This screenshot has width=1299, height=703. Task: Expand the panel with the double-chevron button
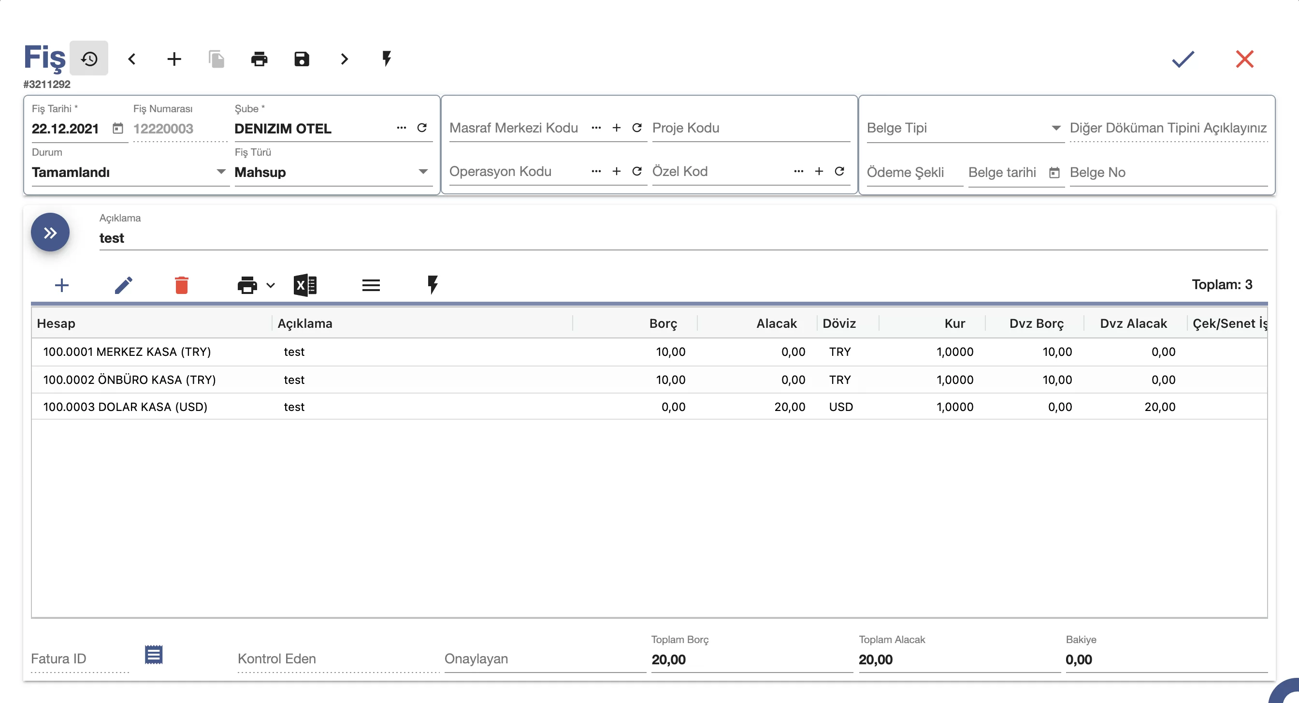click(x=50, y=232)
